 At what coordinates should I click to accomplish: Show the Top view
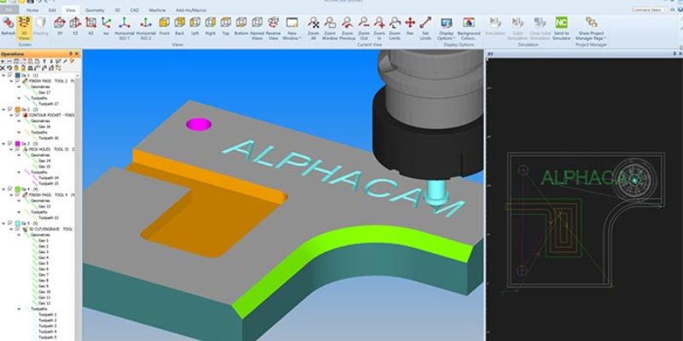[225, 26]
